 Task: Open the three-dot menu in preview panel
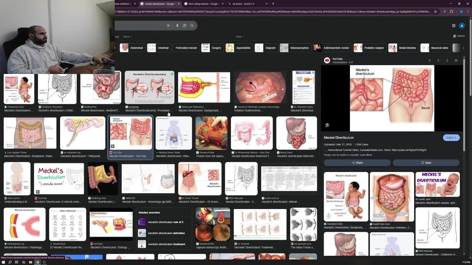pyautogui.click(x=447, y=60)
